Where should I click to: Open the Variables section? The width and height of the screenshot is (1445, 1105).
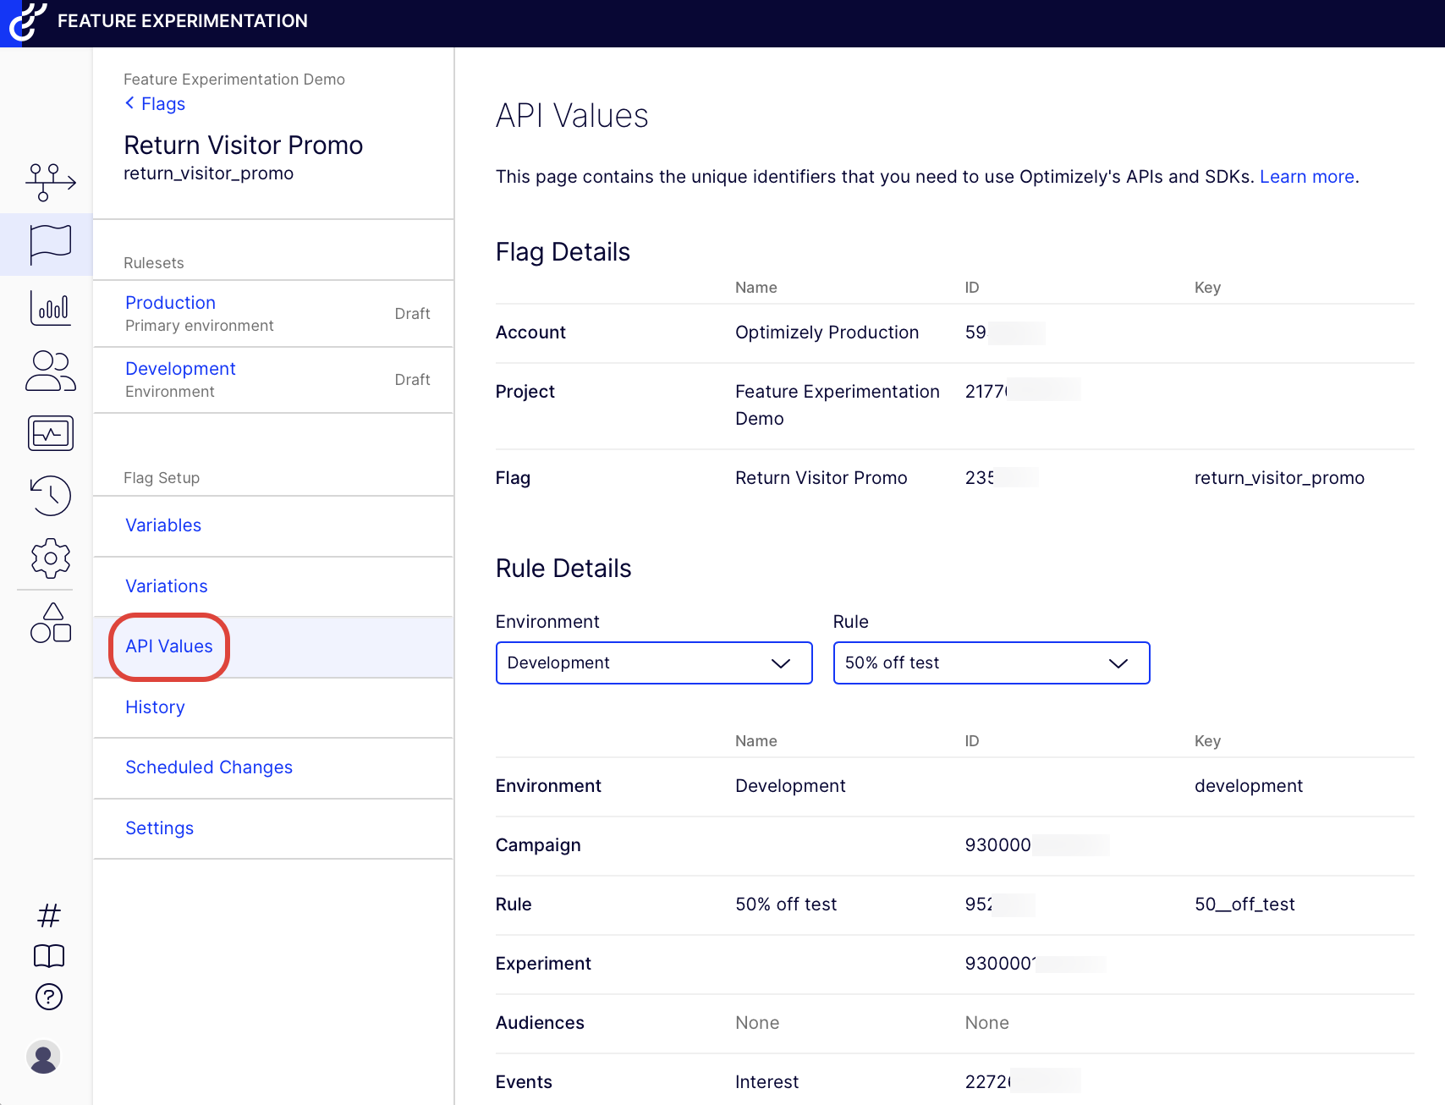[x=163, y=525]
